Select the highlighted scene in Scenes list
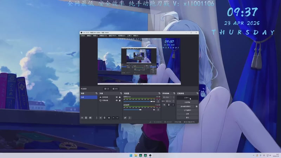Image resolution: width=281 pixels, height=158 pixels. (89, 97)
